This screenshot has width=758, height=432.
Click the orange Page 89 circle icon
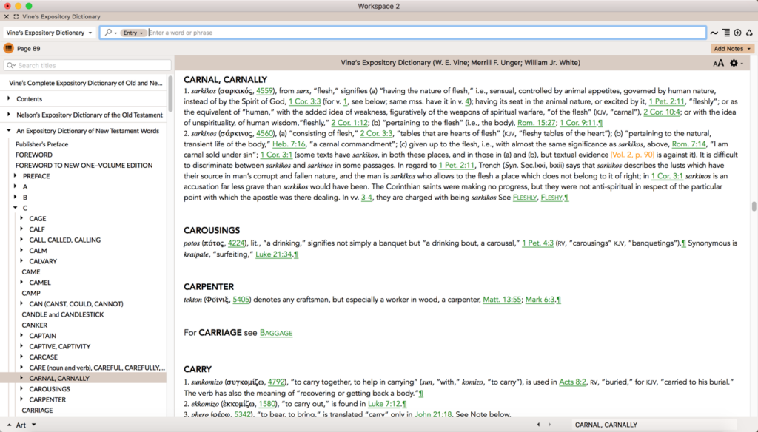coord(7,49)
